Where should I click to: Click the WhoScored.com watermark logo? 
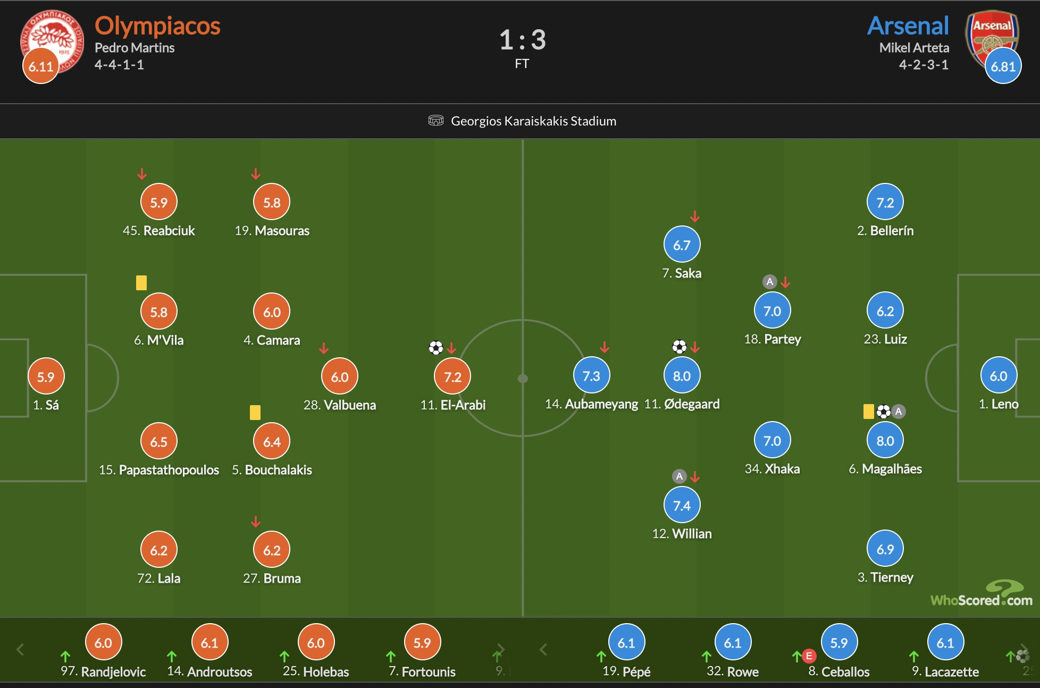[x=982, y=594]
